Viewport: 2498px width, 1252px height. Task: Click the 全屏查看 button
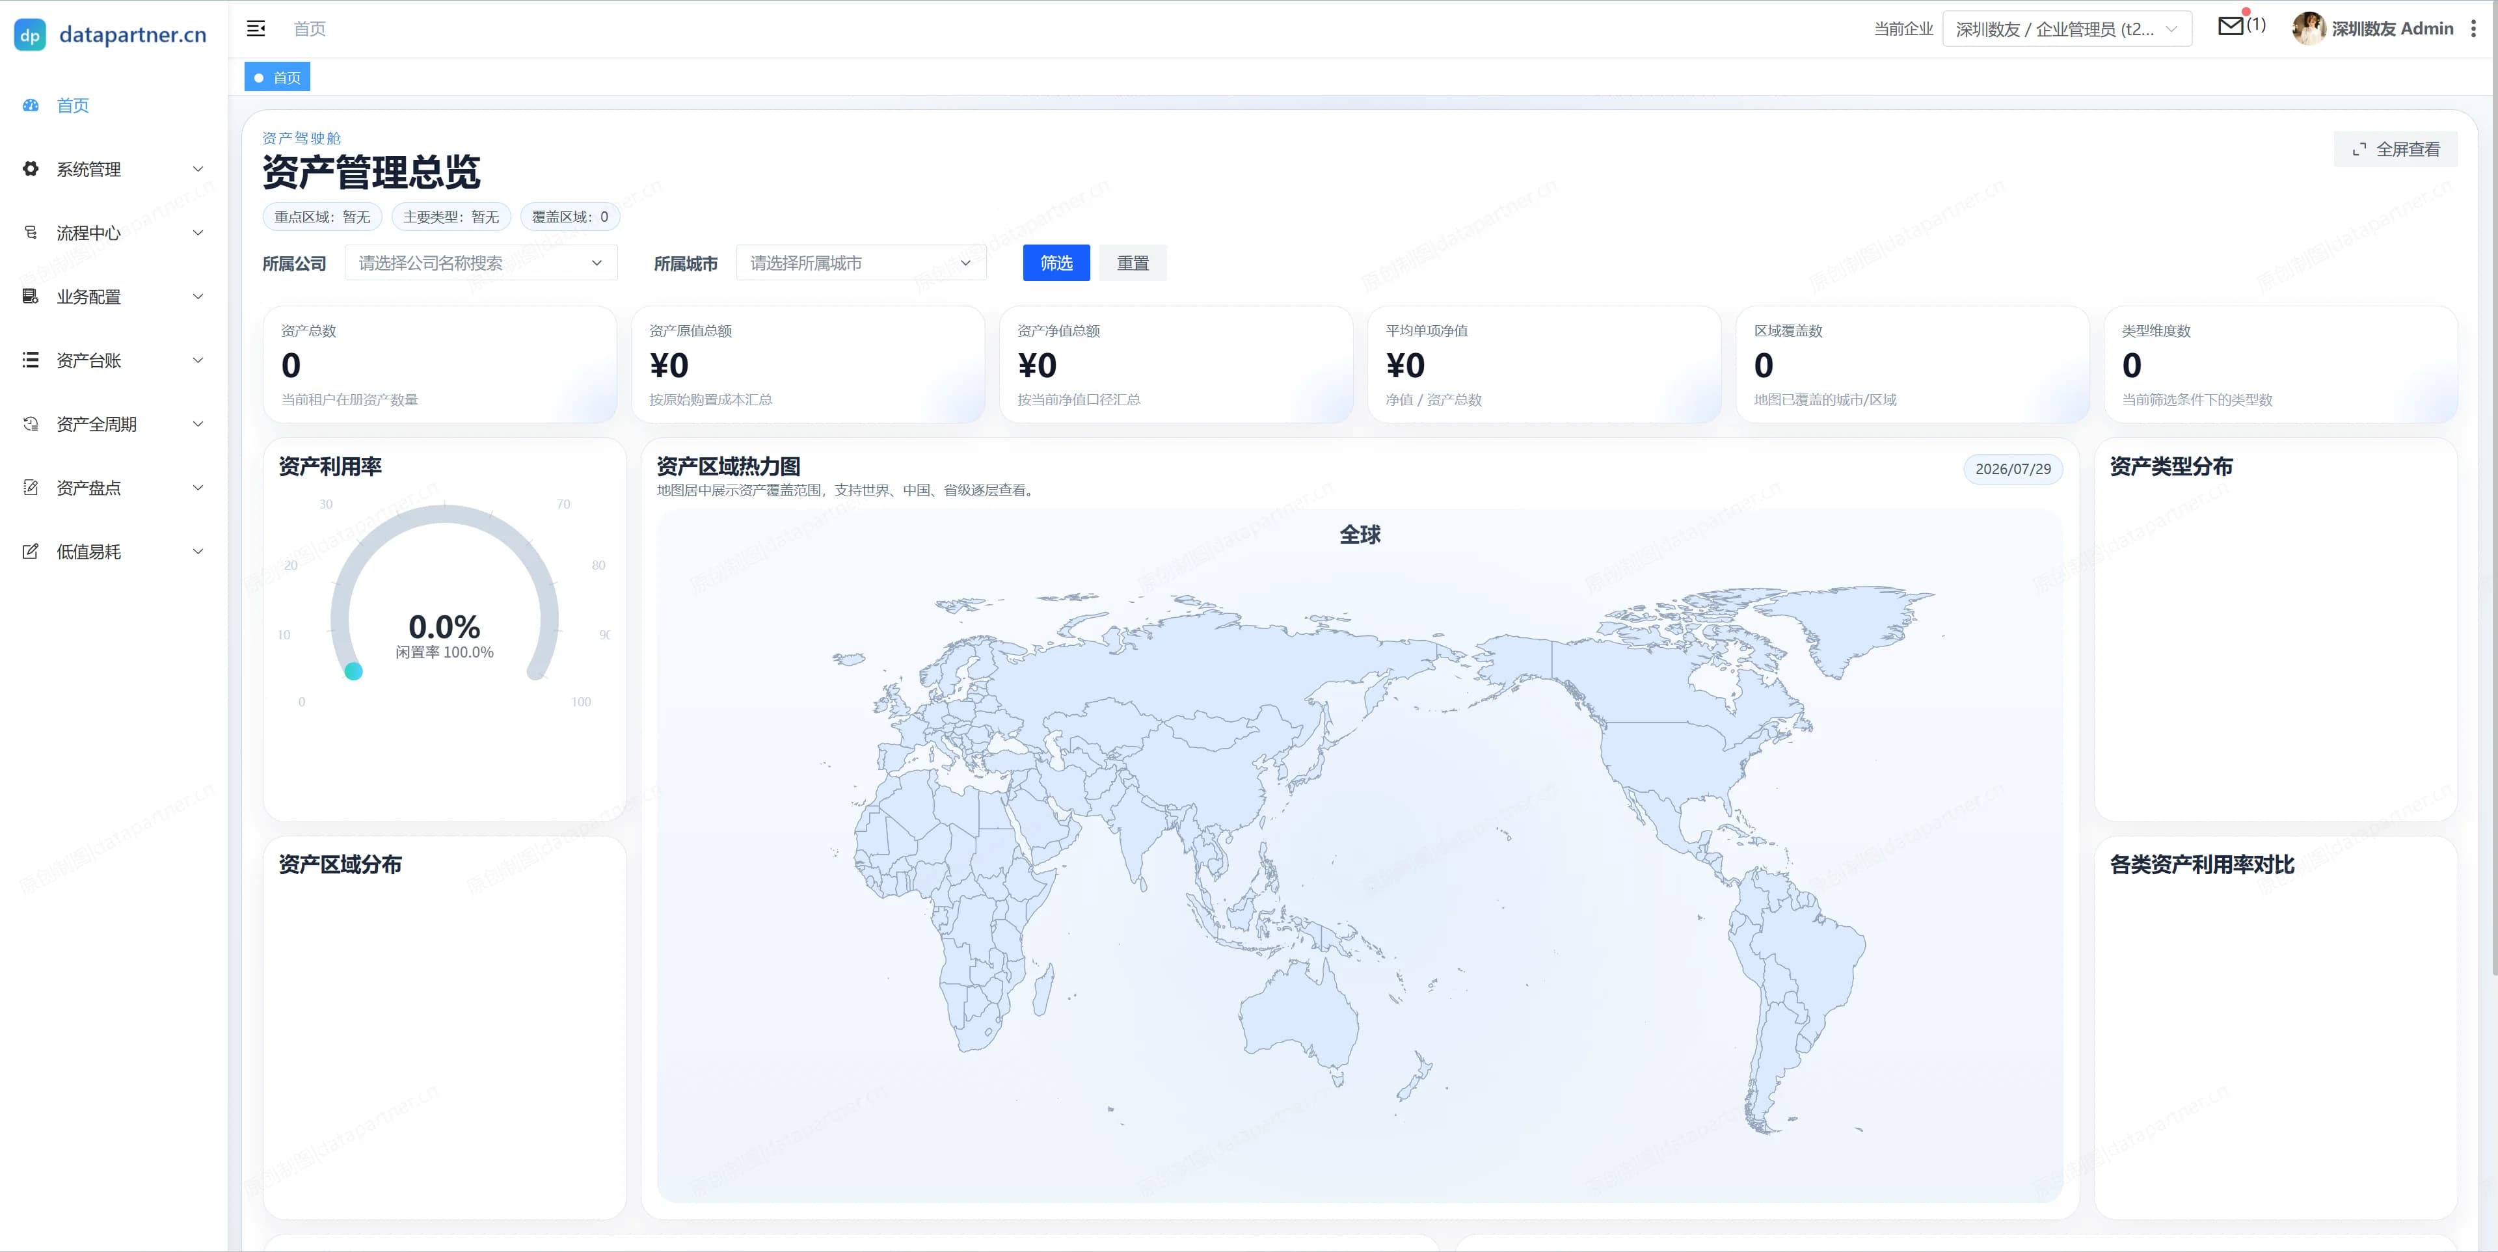coord(2395,150)
